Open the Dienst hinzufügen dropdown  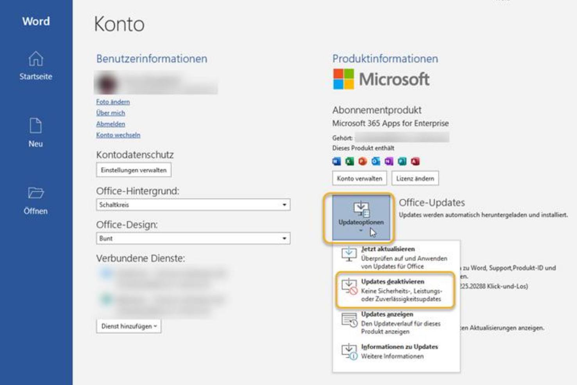click(129, 326)
